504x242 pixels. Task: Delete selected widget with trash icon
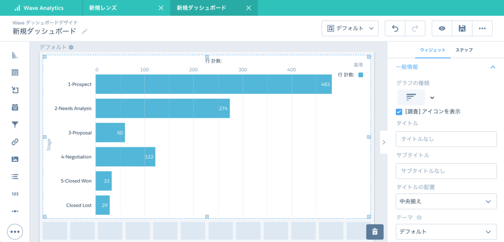tap(375, 232)
